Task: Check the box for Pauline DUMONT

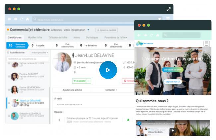Action: pos(9,76)
